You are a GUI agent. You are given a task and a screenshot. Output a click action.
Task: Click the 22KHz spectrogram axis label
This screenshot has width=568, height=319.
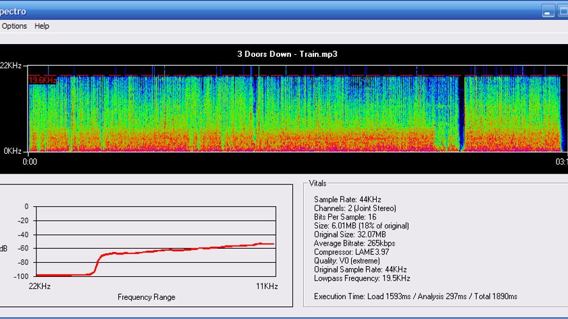click(11, 66)
